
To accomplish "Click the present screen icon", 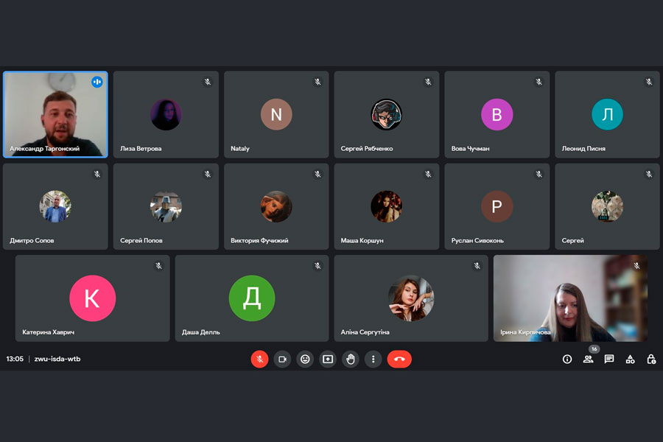I will click(328, 359).
